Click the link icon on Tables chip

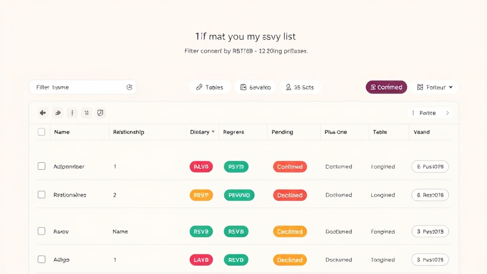pyautogui.click(x=199, y=88)
